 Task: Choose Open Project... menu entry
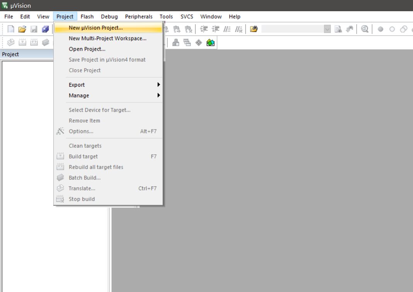click(108, 49)
